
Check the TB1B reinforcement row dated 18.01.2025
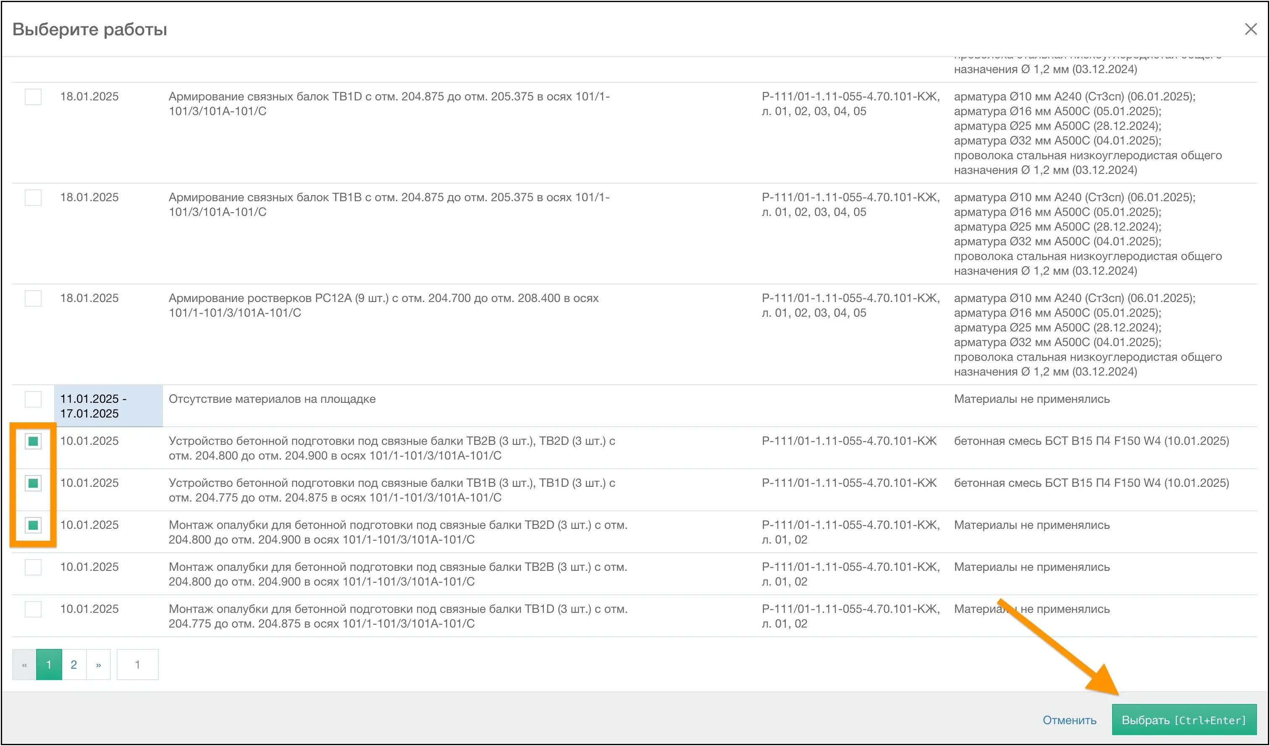(x=33, y=197)
